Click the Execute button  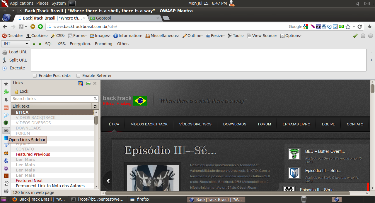(x=14, y=68)
